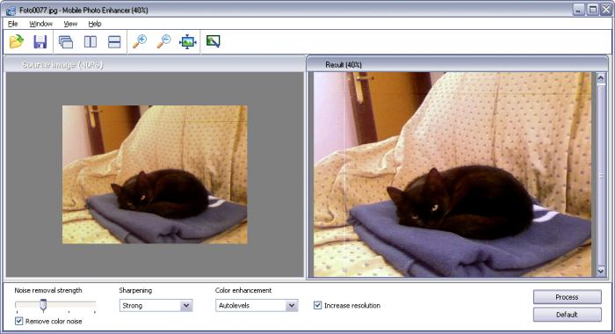Click the application icon in title bar
The height and width of the screenshot is (334, 615).
click(11, 11)
